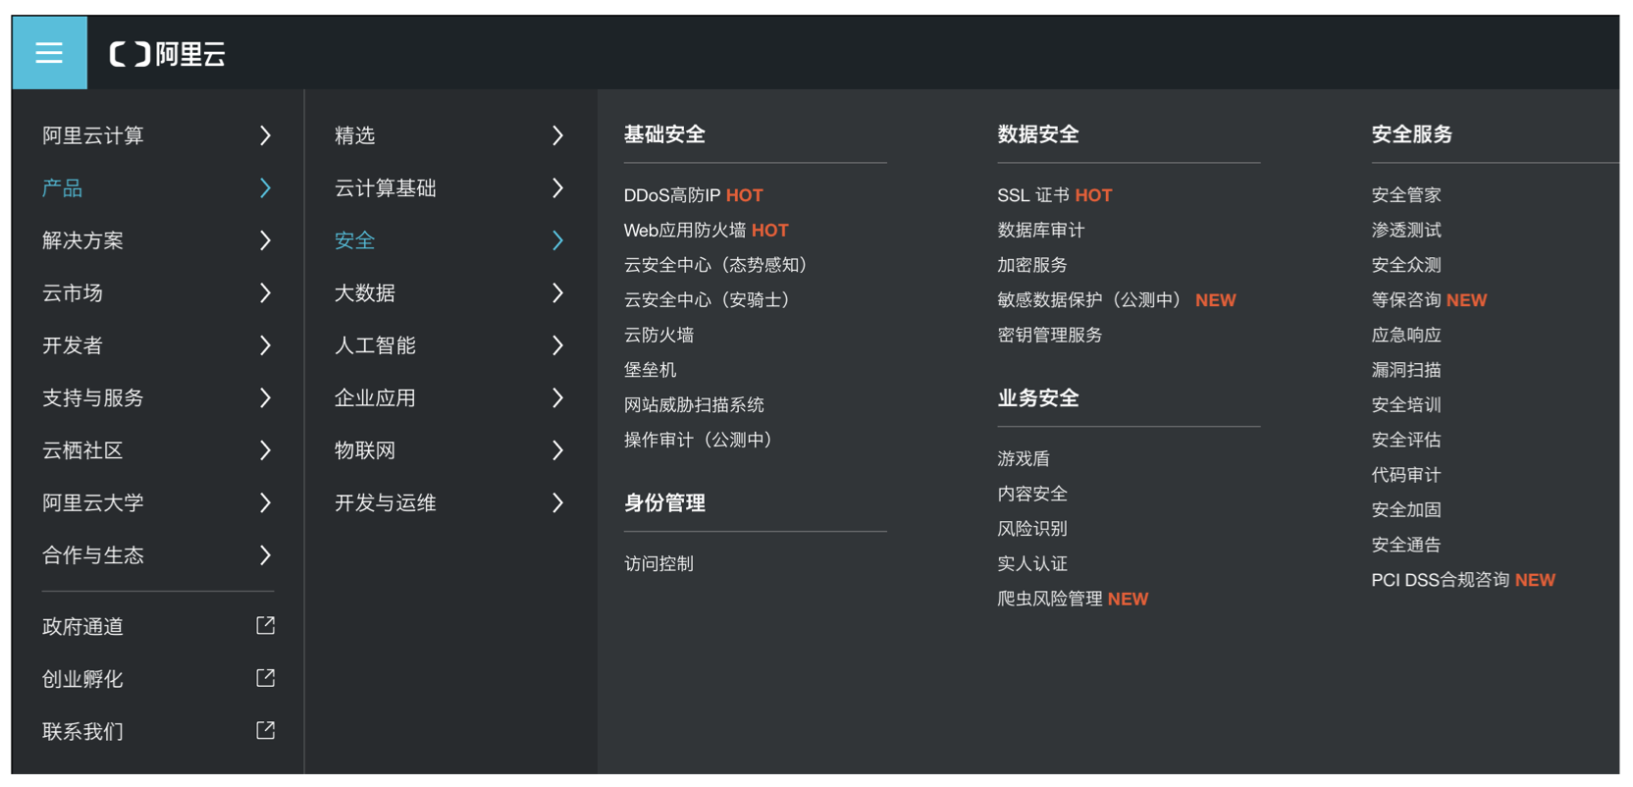Open the 数据库审计 link
Screen dimensions: 1633x787
(x=1040, y=230)
